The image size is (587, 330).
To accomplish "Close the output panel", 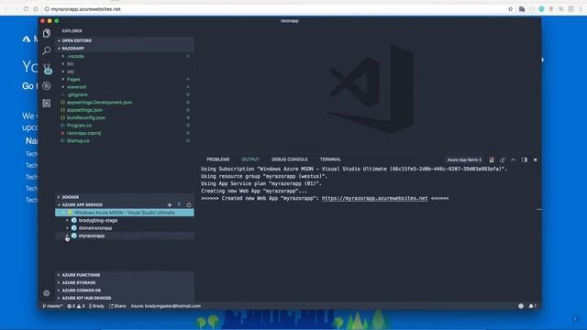I will point(536,159).
